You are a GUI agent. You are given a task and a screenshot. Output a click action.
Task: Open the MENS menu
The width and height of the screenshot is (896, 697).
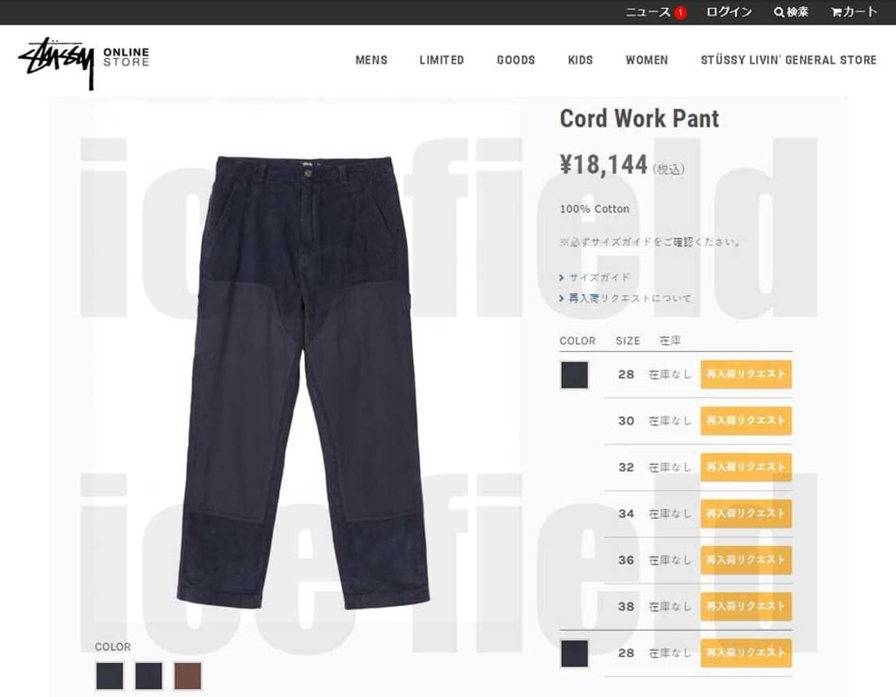coord(371,60)
